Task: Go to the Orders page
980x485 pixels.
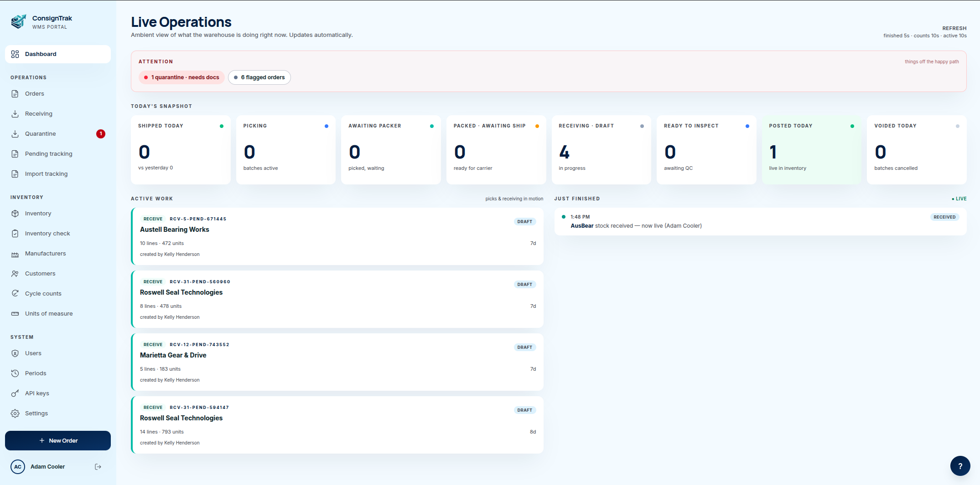Action: 58,94
